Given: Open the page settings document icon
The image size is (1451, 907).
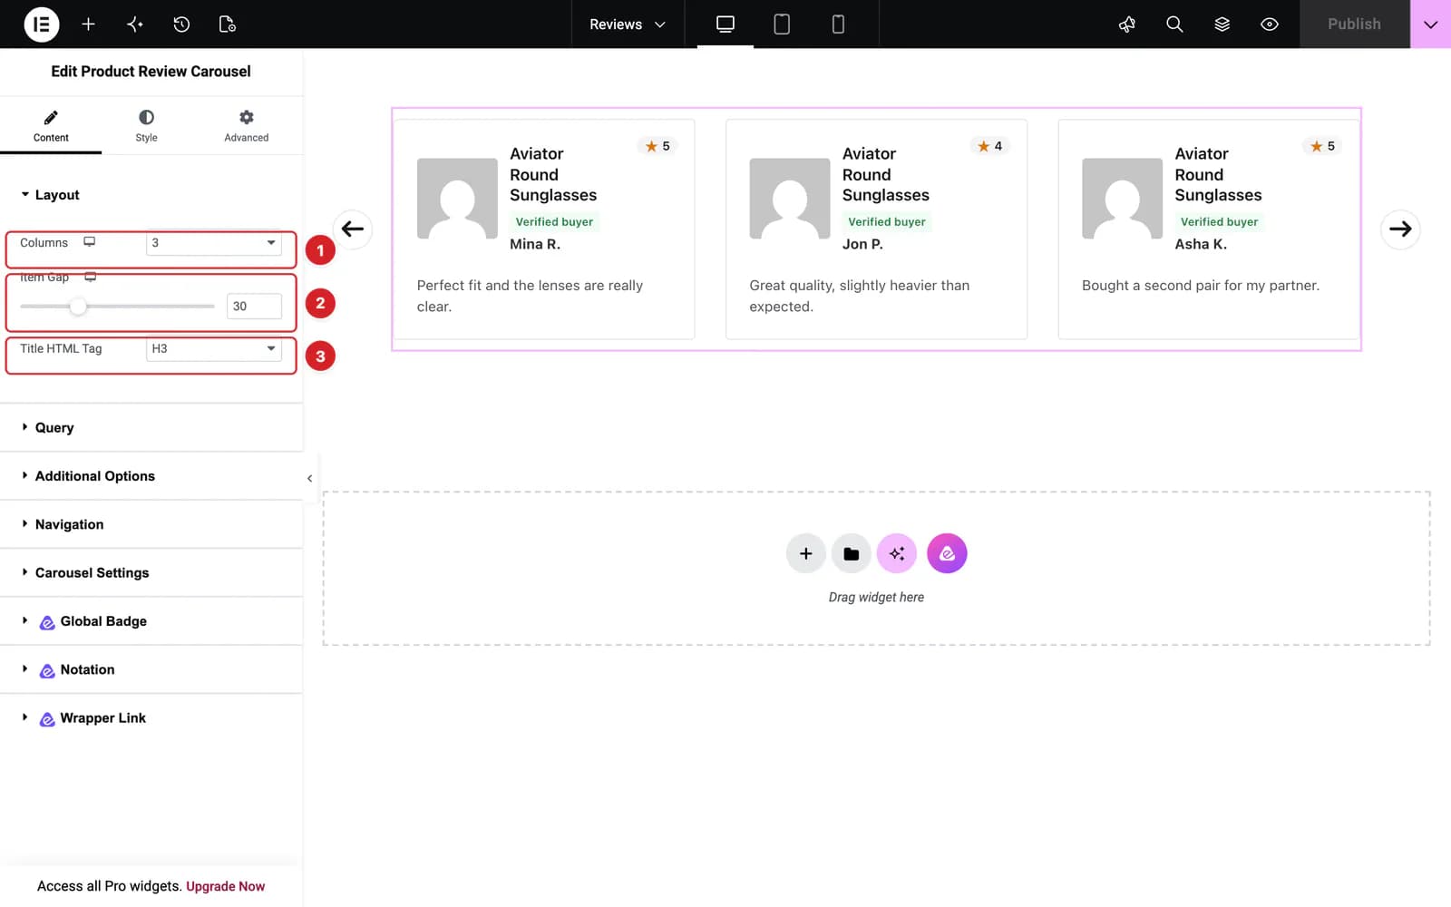Looking at the screenshot, I should (x=228, y=24).
